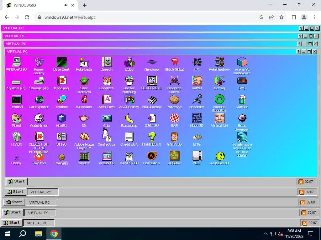Open the Poney Jockey desktop icon
Screen dimensions: 321x240
click(39, 66)
